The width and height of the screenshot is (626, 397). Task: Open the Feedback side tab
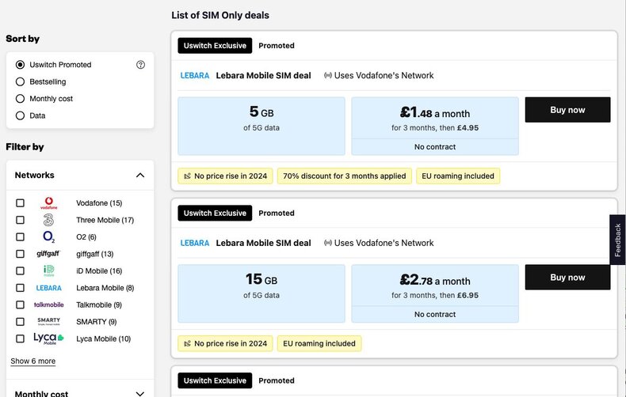(x=617, y=240)
